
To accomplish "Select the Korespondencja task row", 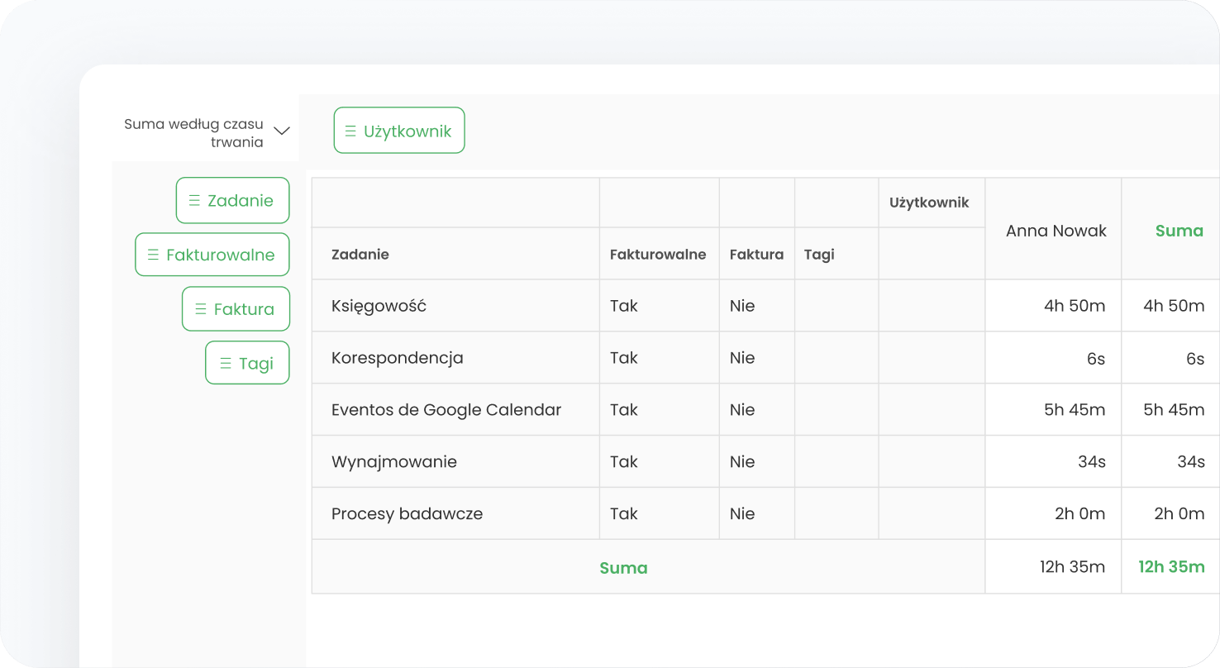I will tap(397, 358).
